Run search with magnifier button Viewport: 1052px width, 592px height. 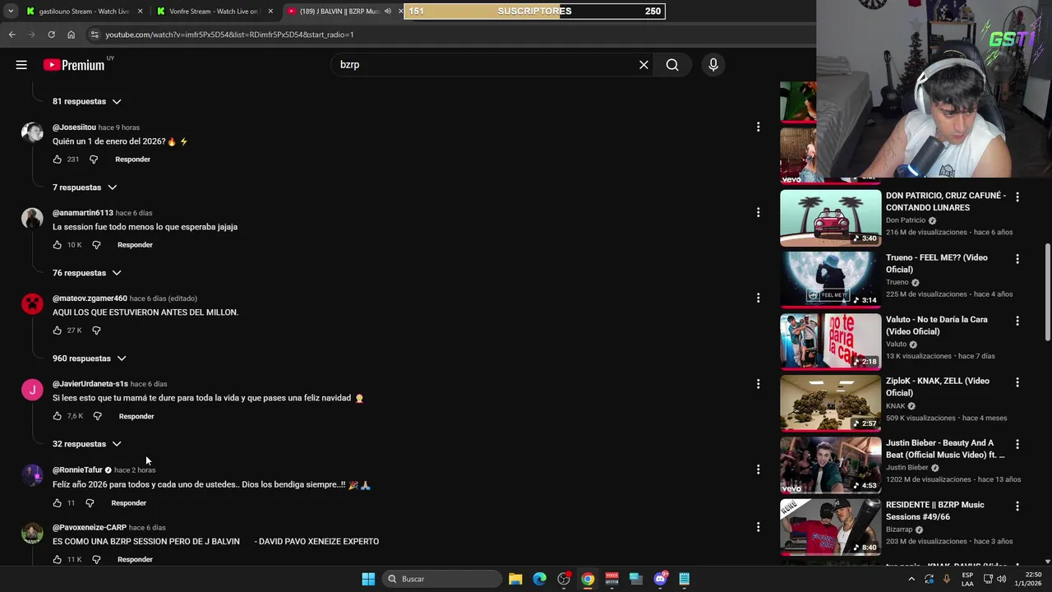pos(672,65)
